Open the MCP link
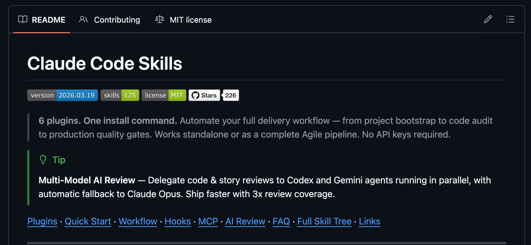The width and height of the screenshot is (531, 245). (x=208, y=221)
